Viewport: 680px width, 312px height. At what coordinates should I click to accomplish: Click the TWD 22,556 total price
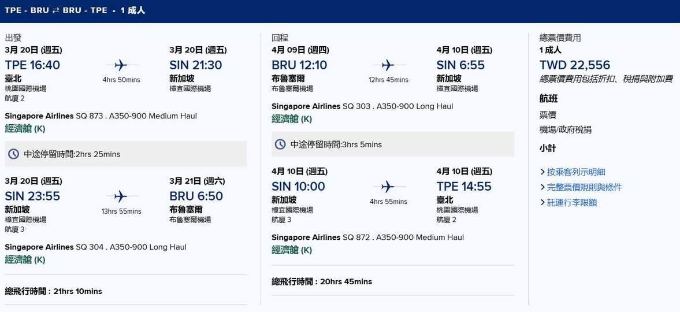(x=574, y=65)
